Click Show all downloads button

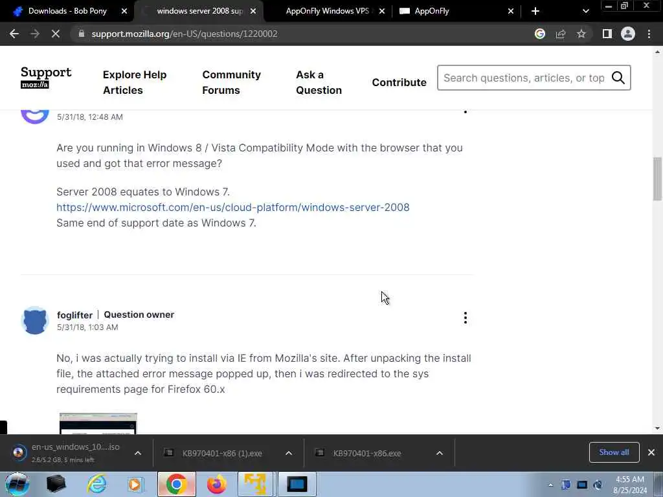point(614,452)
